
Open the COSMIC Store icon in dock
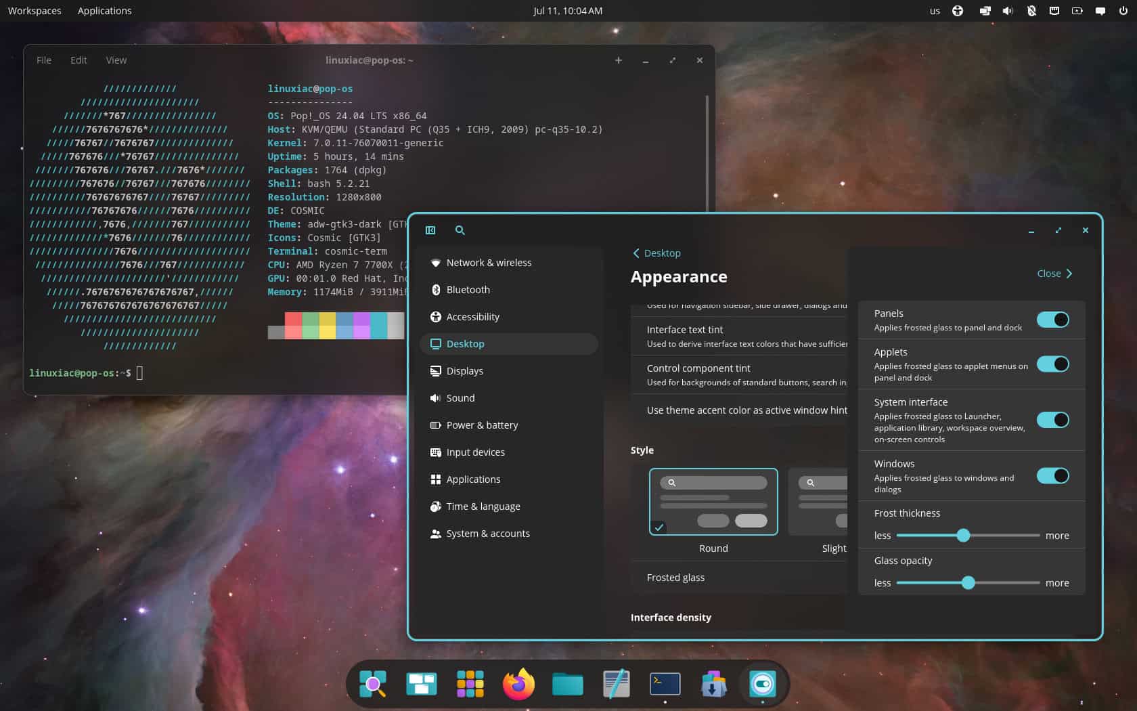pos(713,684)
